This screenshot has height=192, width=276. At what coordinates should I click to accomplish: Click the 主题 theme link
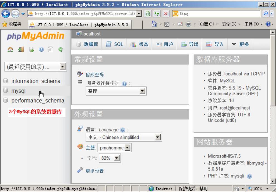(90, 148)
